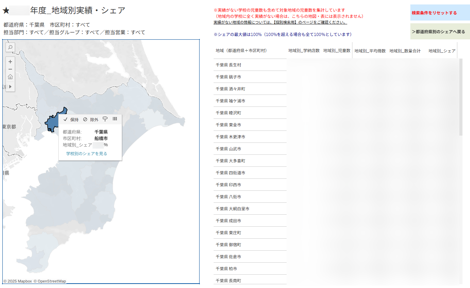Click ＞都道府県別のシェアへ戻る button
This screenshot has width=470, height=288.
click(440, 32)
